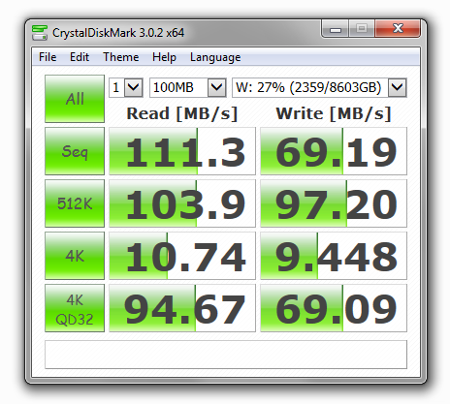Expand the 100MB test size dropdown
Viewport: 450px width, 404px height.
pos(216,87)
